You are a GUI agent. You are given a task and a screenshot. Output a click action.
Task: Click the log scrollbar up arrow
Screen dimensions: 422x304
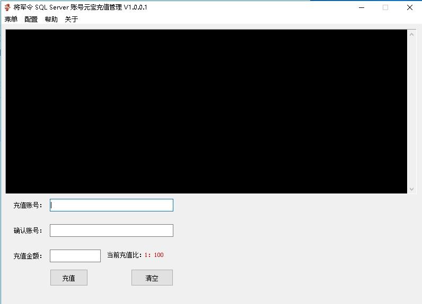click(411, 34)
